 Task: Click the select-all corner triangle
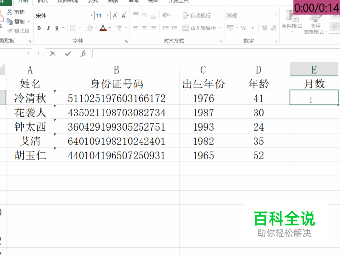click(3, 70)
